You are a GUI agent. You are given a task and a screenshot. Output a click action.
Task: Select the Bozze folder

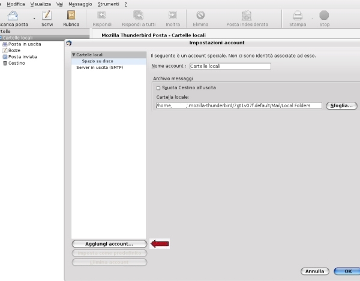click(14, 50)
